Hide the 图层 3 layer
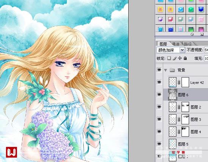The height and width of the screenshot is (162, 208). [159, 119]
